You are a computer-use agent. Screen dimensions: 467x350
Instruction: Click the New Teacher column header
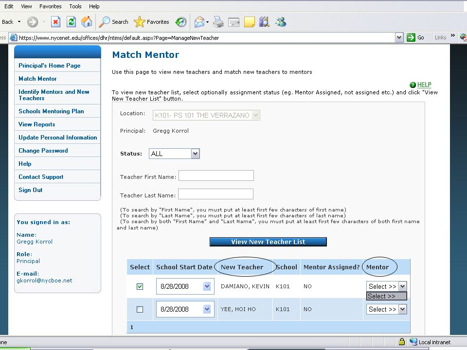(x=242, y=267)
